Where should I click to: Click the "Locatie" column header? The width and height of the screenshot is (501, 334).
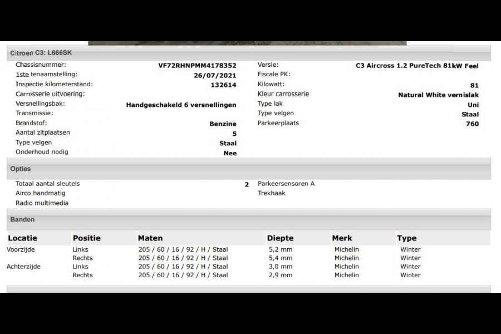(22, 238)
